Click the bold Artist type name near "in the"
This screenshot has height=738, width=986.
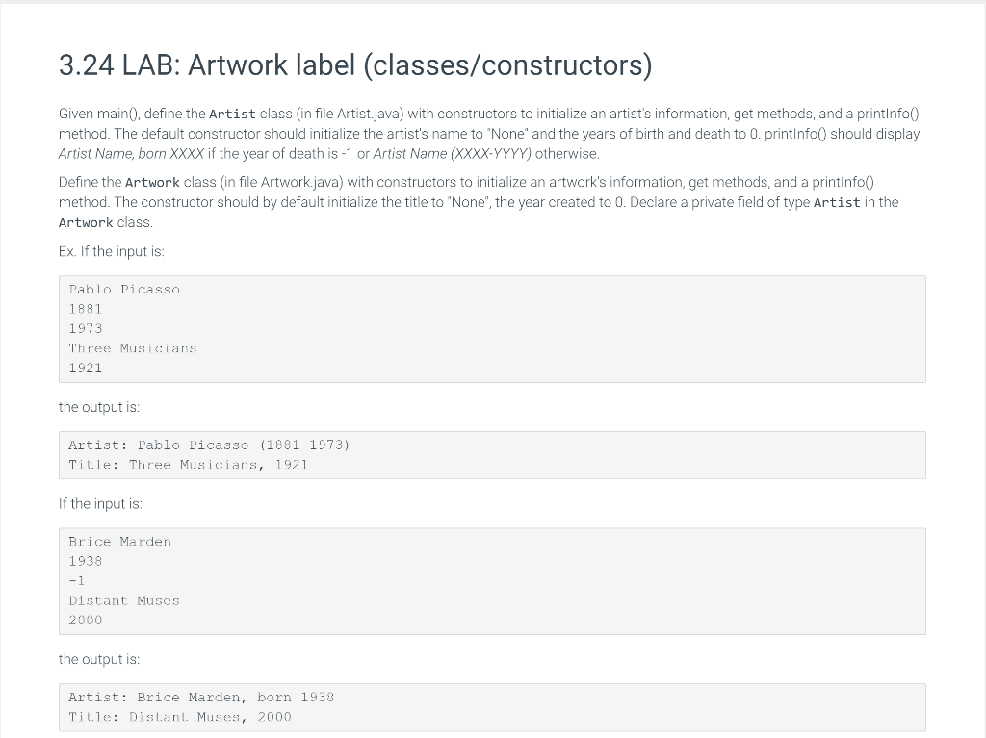click(837, 202)
